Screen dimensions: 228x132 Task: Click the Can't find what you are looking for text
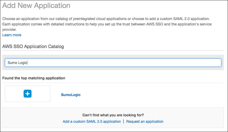pos(113,115)
